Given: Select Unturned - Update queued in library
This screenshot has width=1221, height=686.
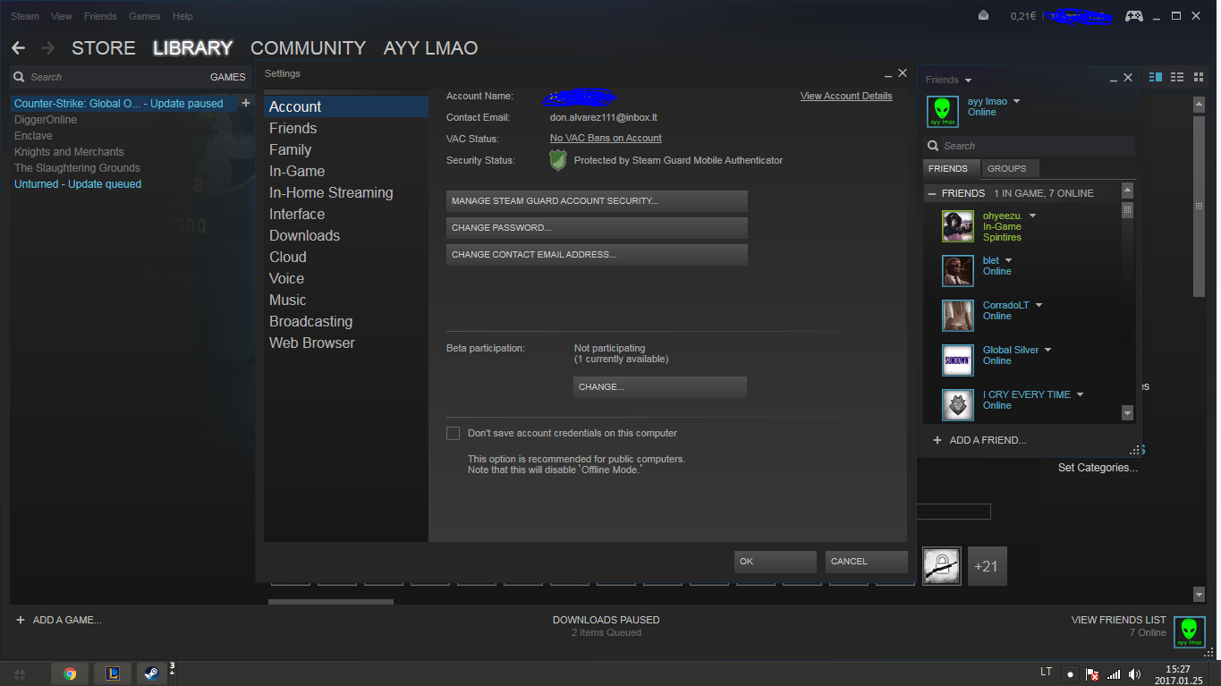Looking at the screenshot, I should tap(78, 184).
